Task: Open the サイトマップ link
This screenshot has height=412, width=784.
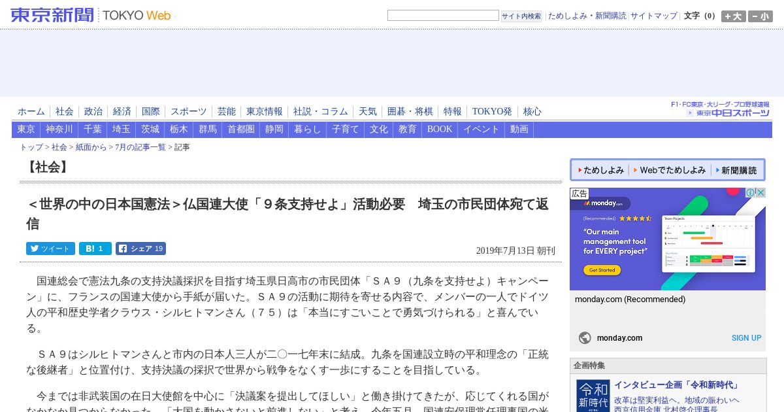Action: pyautogui.click(x=654, y=16)
